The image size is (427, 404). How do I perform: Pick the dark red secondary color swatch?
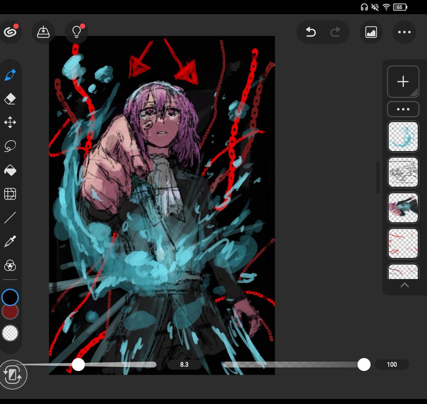10,312
